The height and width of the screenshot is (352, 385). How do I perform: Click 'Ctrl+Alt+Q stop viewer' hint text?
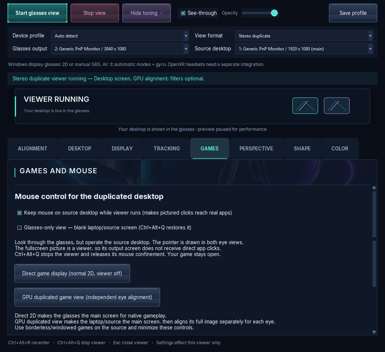coord(81,343)
